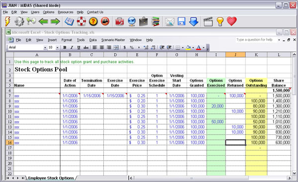Viewport: 298px width, 182px height.
Task: Click the increase indent icon
Action: pos(169,47)
